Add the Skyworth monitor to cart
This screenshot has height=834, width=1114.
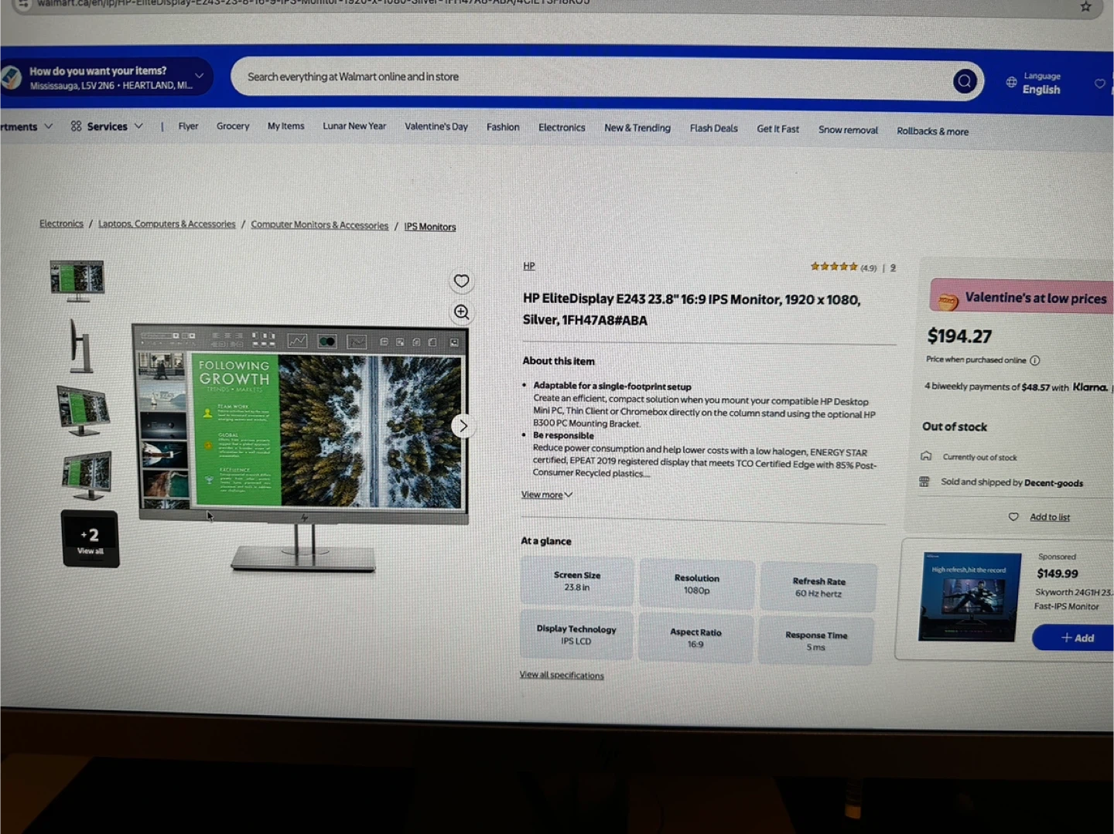[x=1077, y=638]
